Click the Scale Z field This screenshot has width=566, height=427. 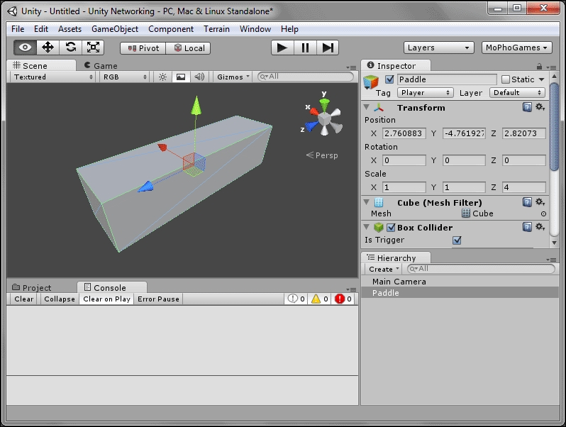(x=523, y=187)
